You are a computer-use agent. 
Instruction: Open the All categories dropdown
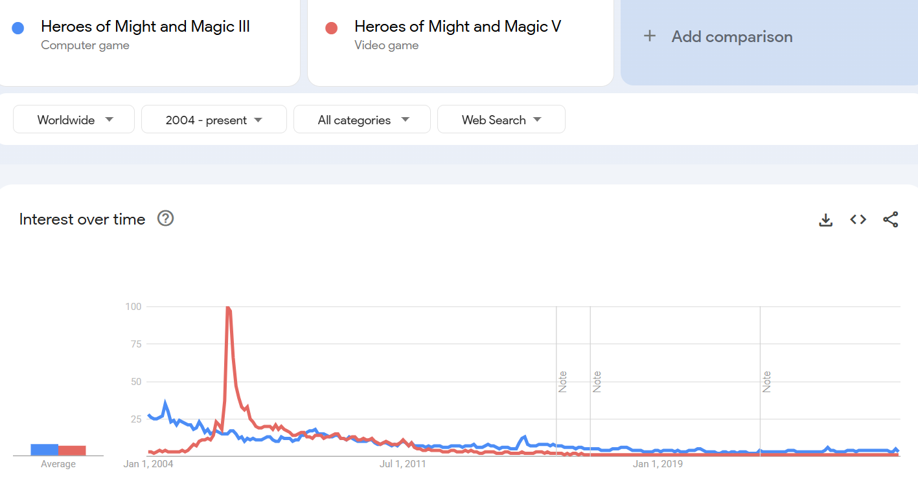[x=361, y=120]
